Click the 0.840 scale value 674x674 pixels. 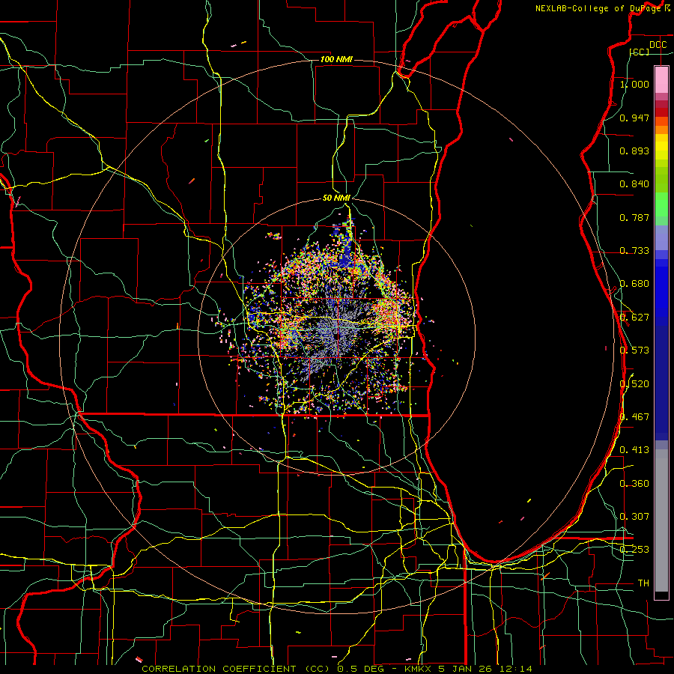pyautogui.click(x=634, y=184)
